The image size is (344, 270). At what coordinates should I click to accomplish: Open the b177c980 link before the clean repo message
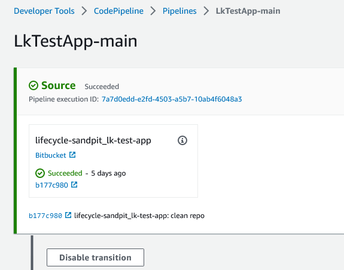45,216
